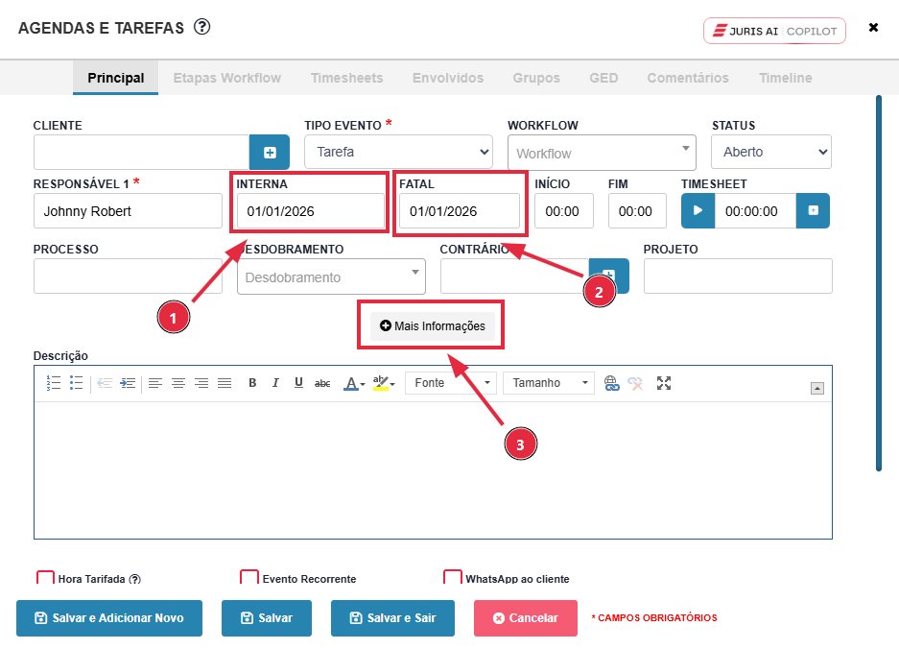Viewport: 899px width, 649px height.
Task: Center align the description text
Action: (178, 383)
